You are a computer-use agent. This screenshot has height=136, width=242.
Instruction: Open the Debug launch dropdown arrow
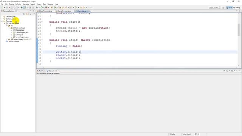(39, 8)
